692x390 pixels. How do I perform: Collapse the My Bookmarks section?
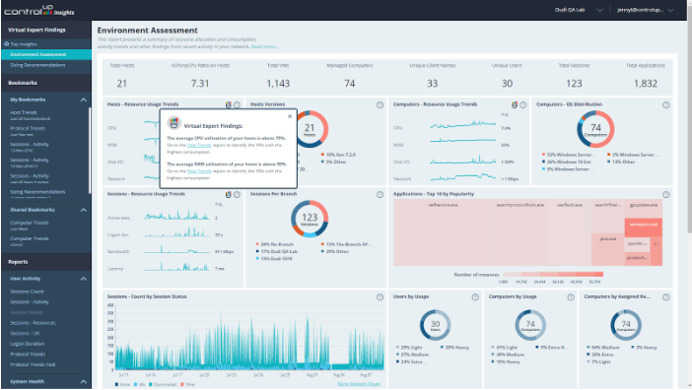coord(84,99)
